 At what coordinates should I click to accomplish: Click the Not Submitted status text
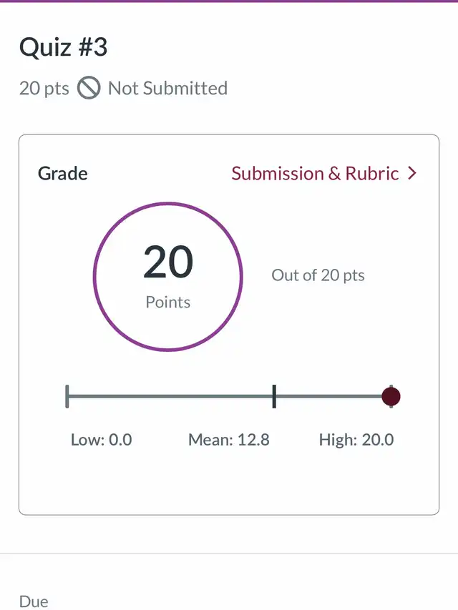click(167, 88)
